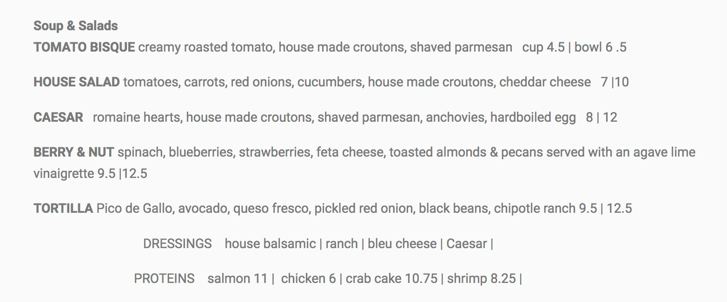Viewport: 727px width, 302px height.
Task: Click the Caesar dressing option
Action: [467, 243]
